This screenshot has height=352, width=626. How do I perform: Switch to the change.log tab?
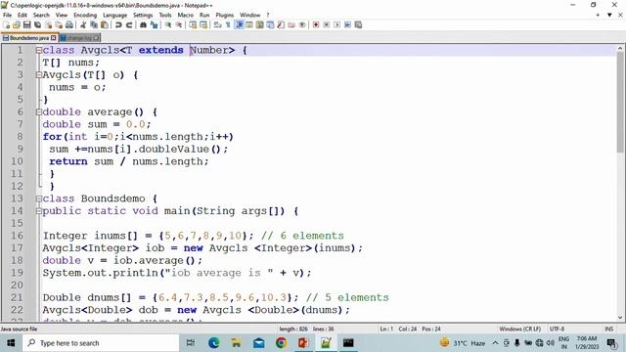[x=79, y=38]
